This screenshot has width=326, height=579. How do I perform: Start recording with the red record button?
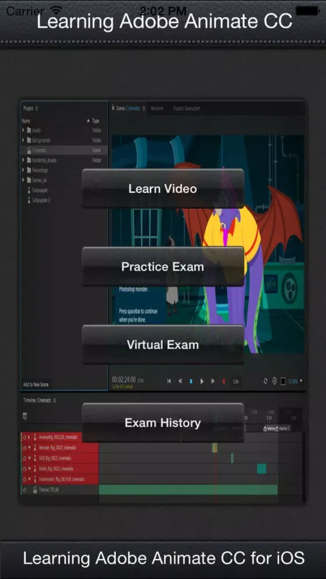click(224, 381)
